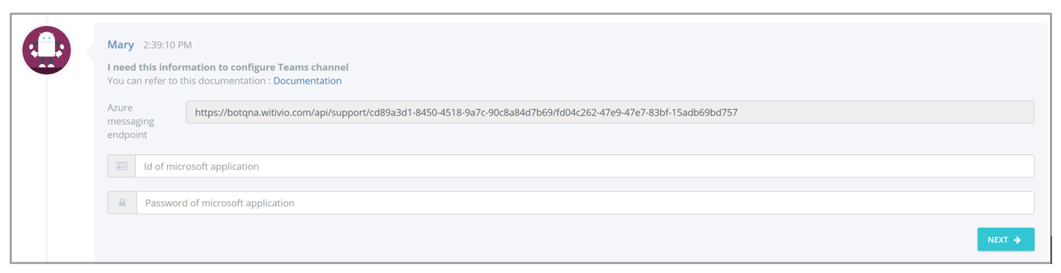The image size is (1061, 273).
Task: Click the Azure messaging endpoint label
Action: 131,121
